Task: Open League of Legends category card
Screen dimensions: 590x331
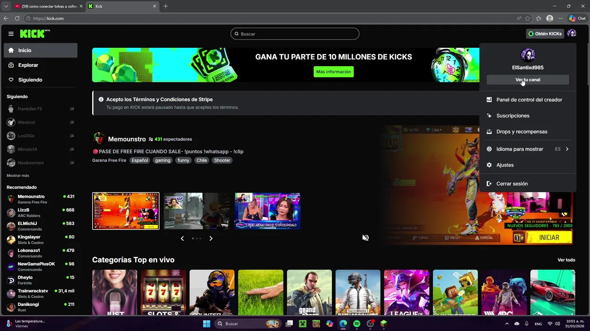Action: [407, 292]
